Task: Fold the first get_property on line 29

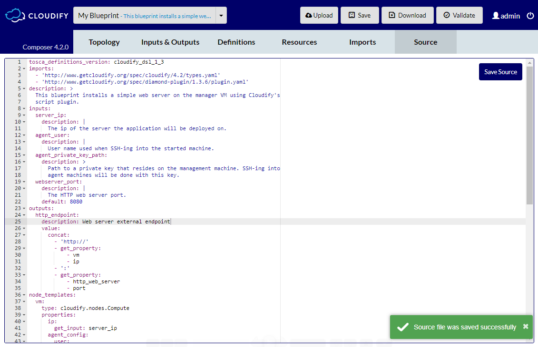Action: click(x=24, y=248)
